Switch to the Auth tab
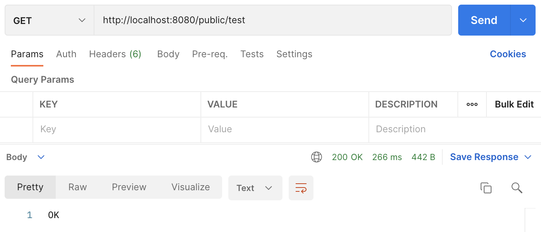 coord(66,54)
